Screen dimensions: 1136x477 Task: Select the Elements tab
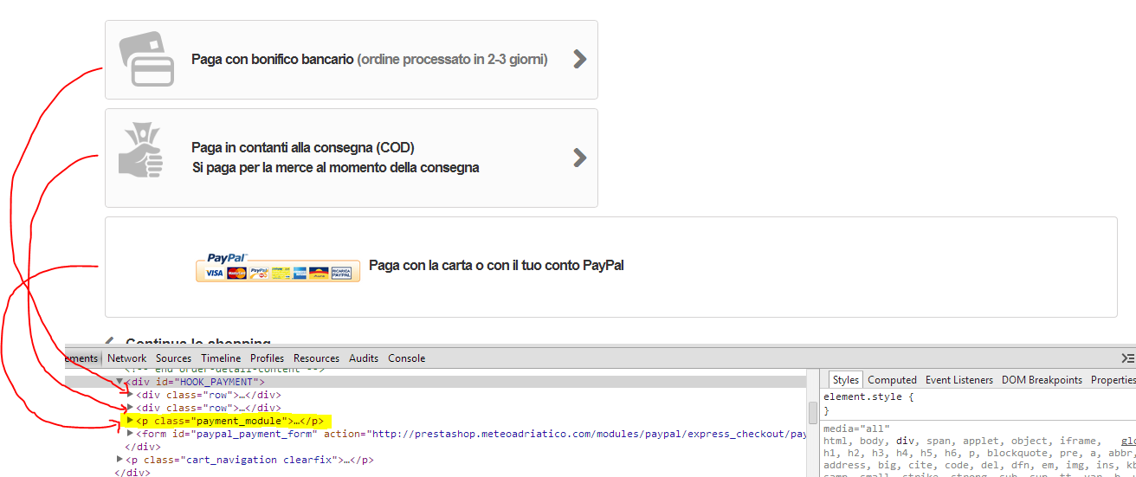tap(81, 358)
